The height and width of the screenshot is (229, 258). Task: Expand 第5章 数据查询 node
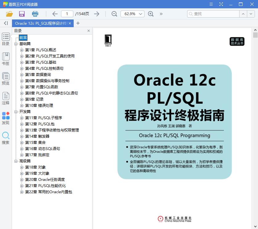22,75
